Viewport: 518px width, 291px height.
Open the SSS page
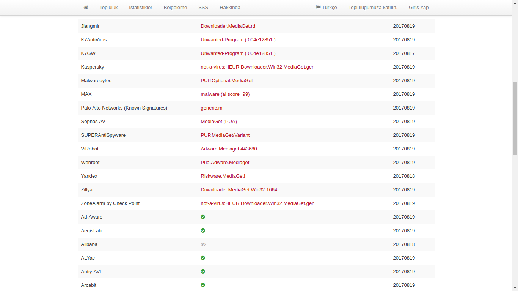203,8
